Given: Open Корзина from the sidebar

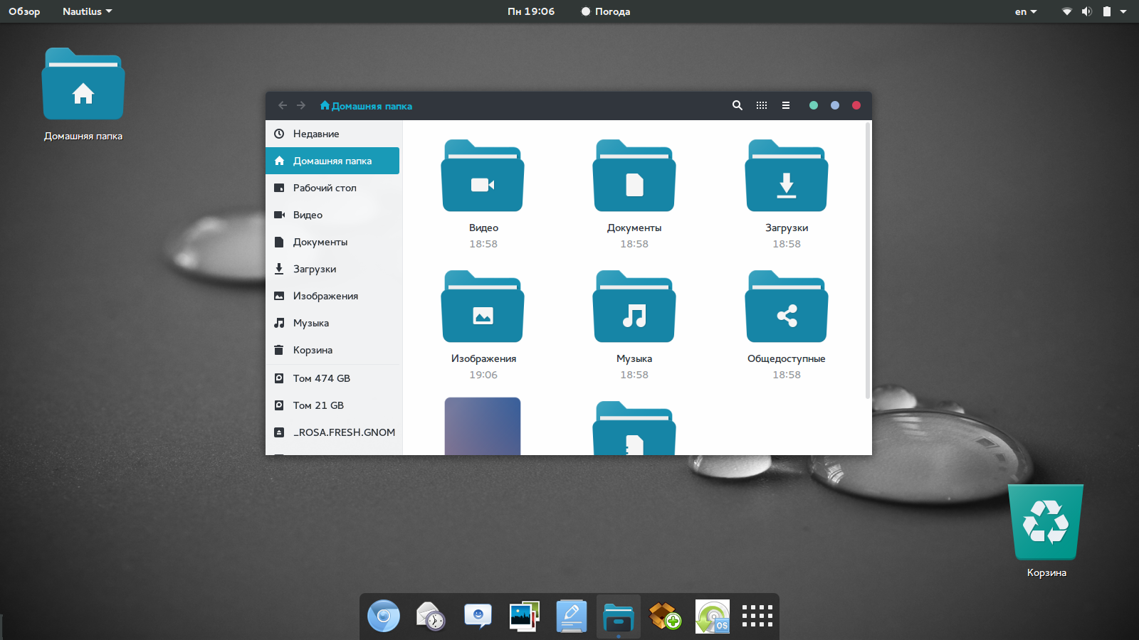Looking at the screenshot, I should coord(313,350).
